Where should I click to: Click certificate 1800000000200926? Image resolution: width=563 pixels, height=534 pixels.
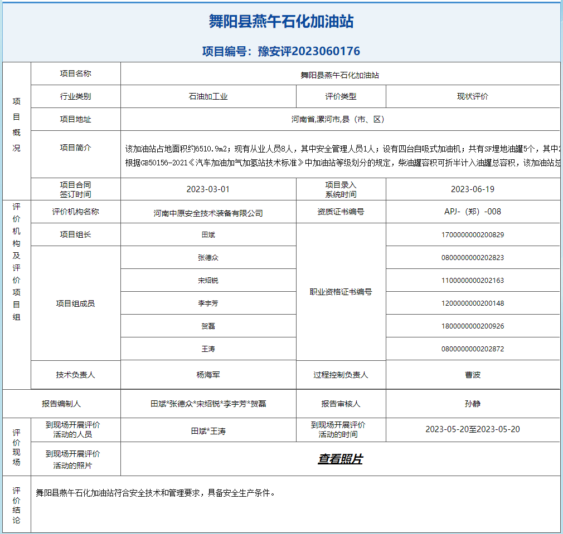(x=473, y=326)
